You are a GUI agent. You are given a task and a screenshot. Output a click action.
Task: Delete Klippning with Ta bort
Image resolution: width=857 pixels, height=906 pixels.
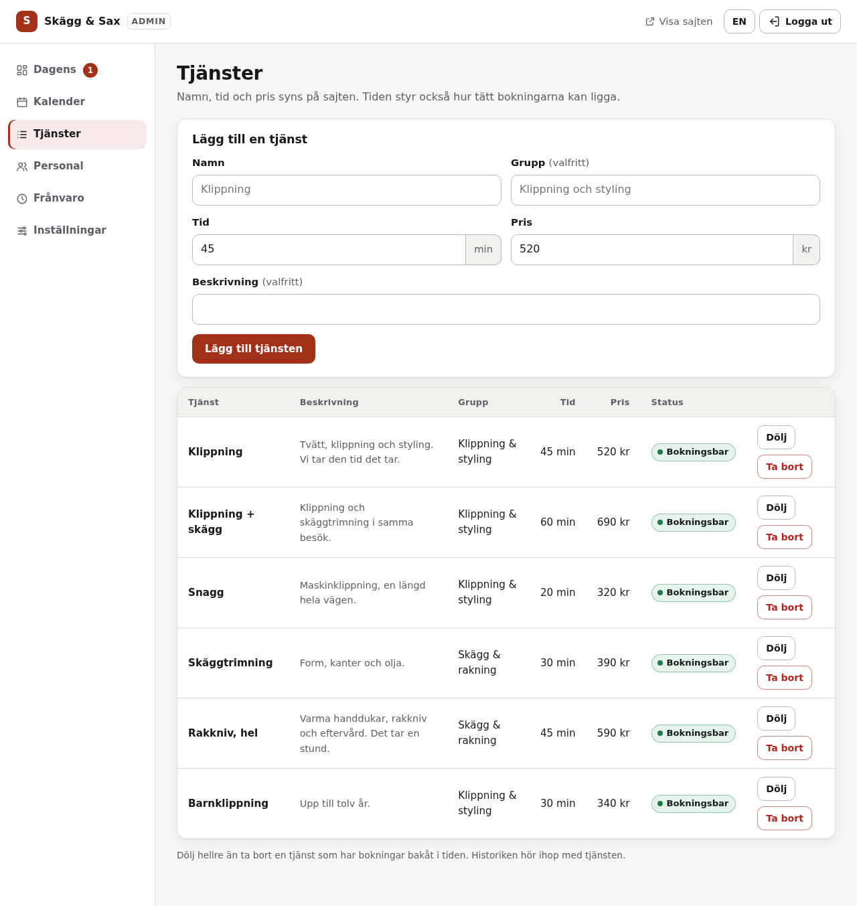(x=785, y=467)
